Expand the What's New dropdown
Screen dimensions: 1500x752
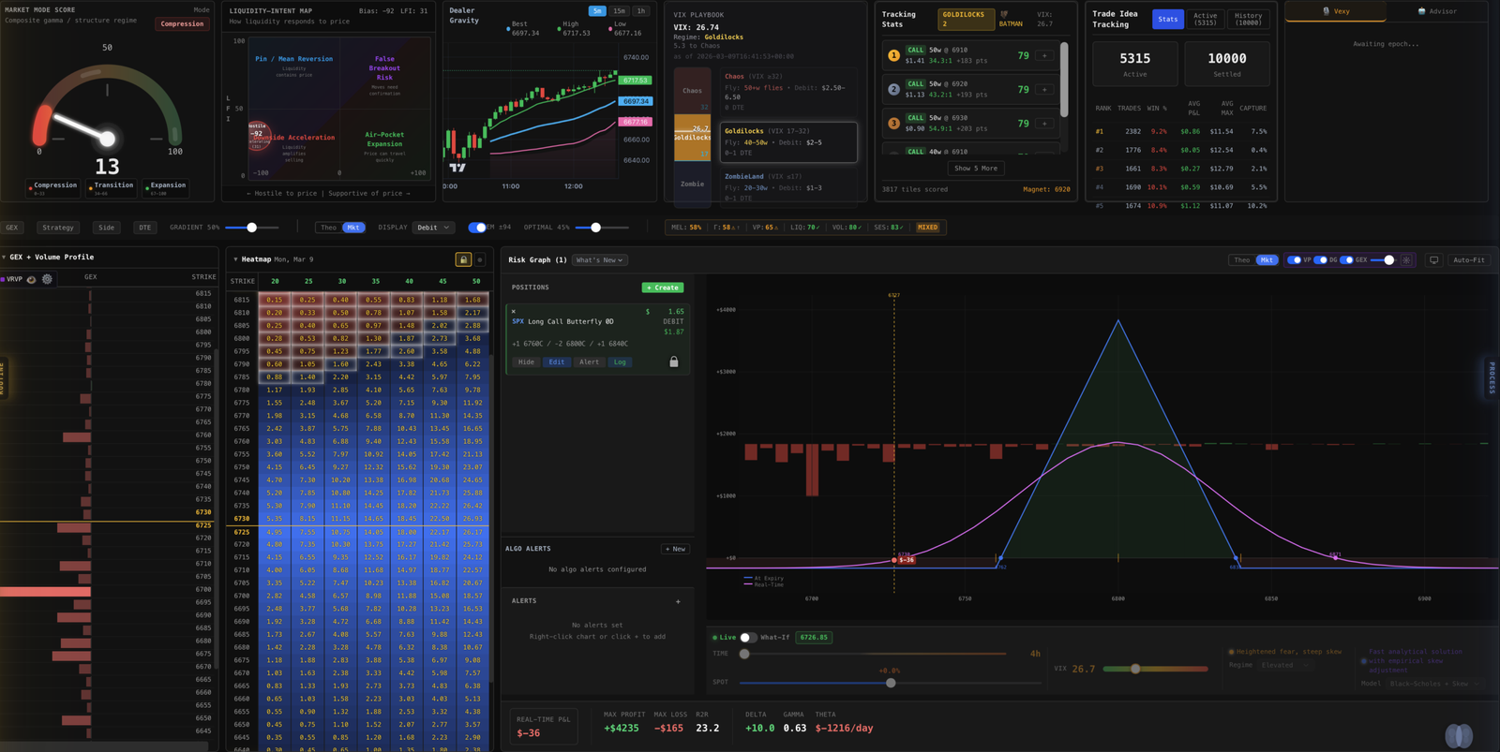coord(599,260)
